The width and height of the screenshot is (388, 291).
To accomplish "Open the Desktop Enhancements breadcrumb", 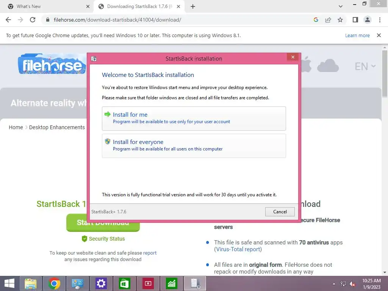I will 57,127.
